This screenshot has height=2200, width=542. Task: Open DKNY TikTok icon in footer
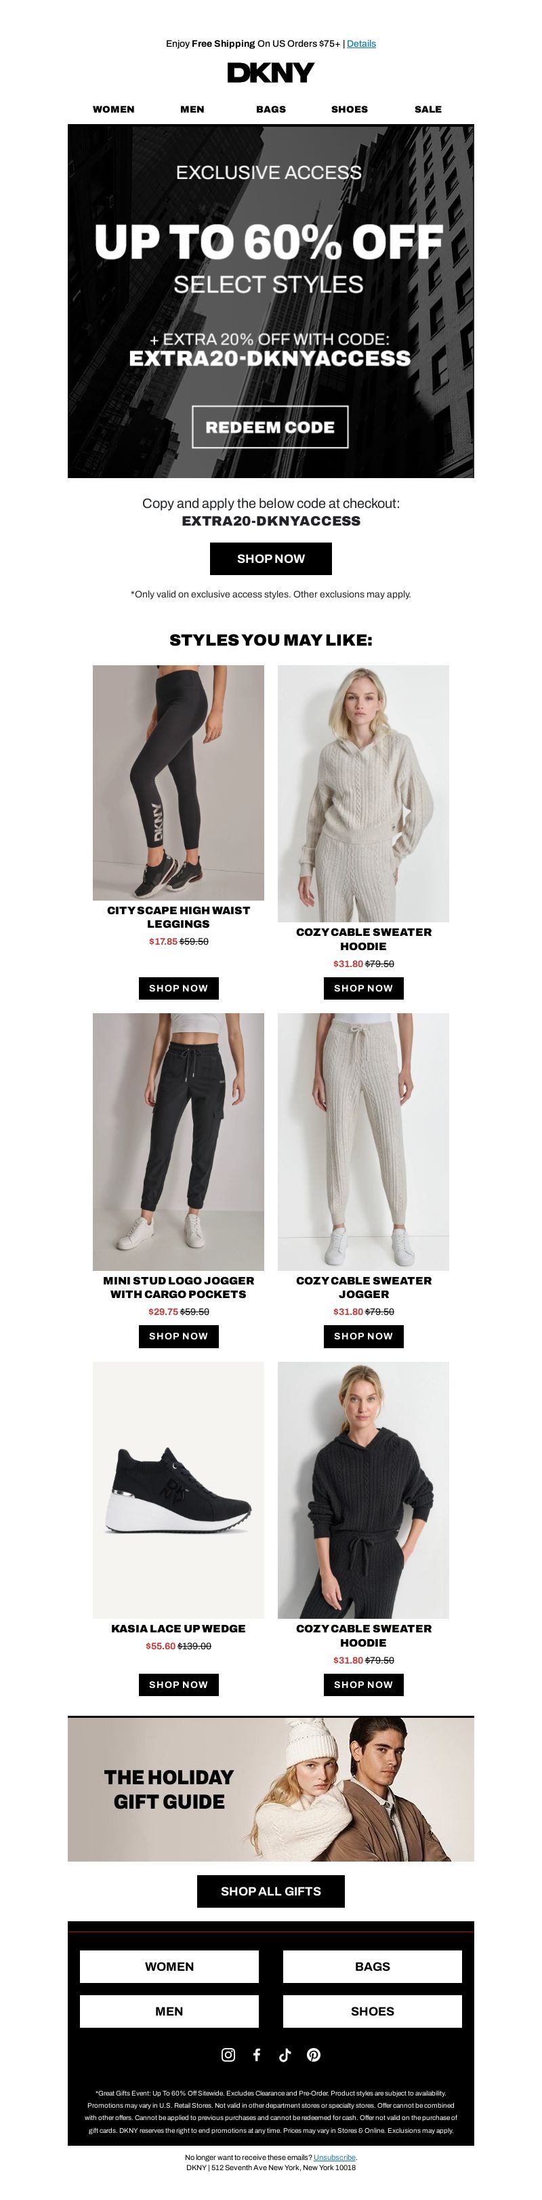(x=285, y=2054)
